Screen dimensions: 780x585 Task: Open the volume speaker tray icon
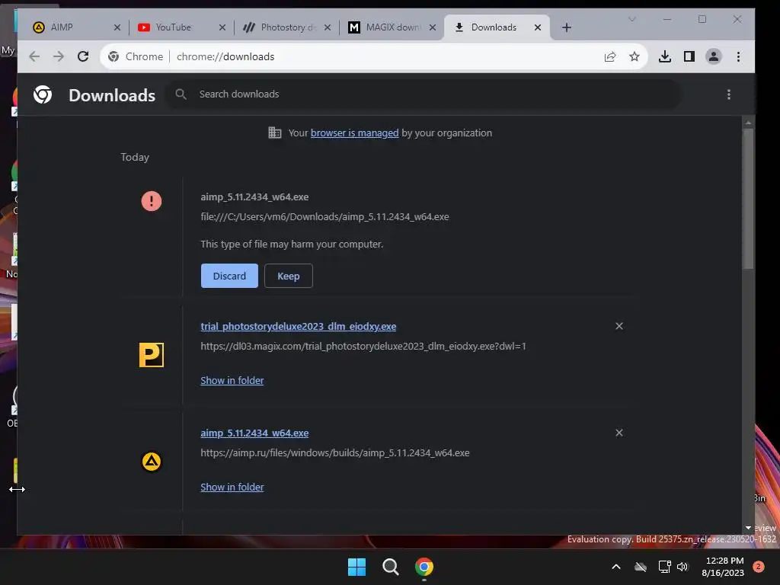pos(682,567)
